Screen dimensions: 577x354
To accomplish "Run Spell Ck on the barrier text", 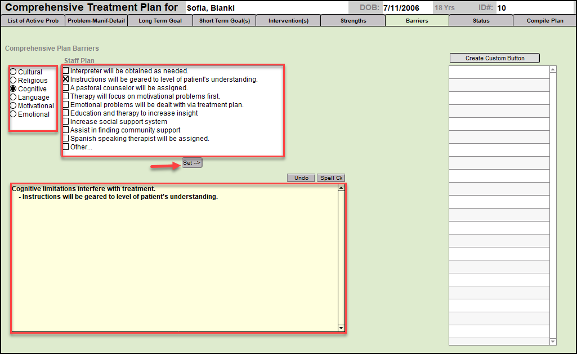I will click(x=331, y=178).
